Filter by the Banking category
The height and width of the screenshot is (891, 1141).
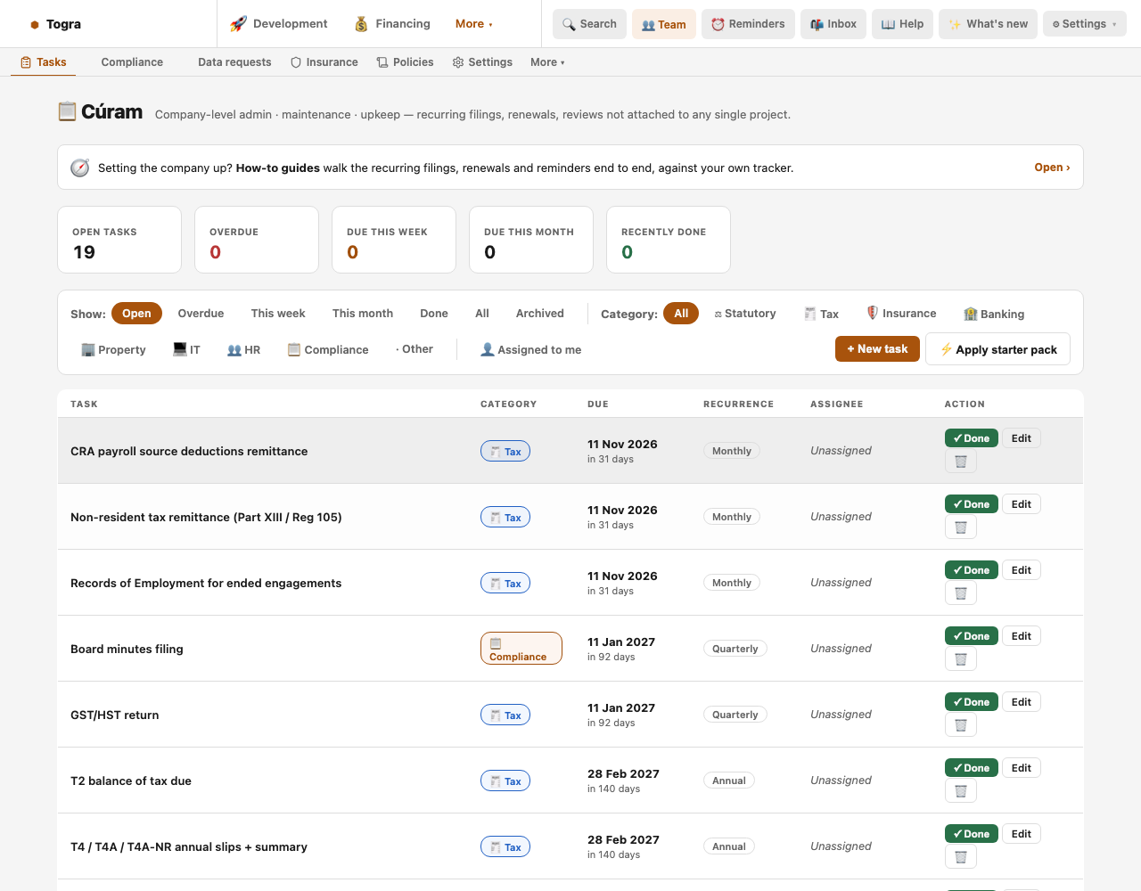(x=994, y=314)
